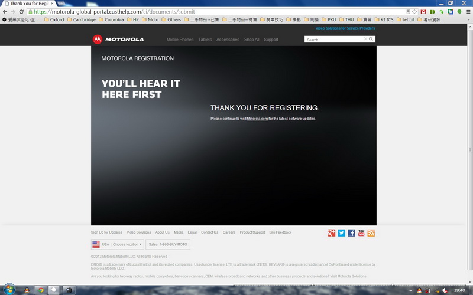Open Motorola's YouTube channel
Image resolution: width=473 pixels, height=295 pixels.
point(361,233)
